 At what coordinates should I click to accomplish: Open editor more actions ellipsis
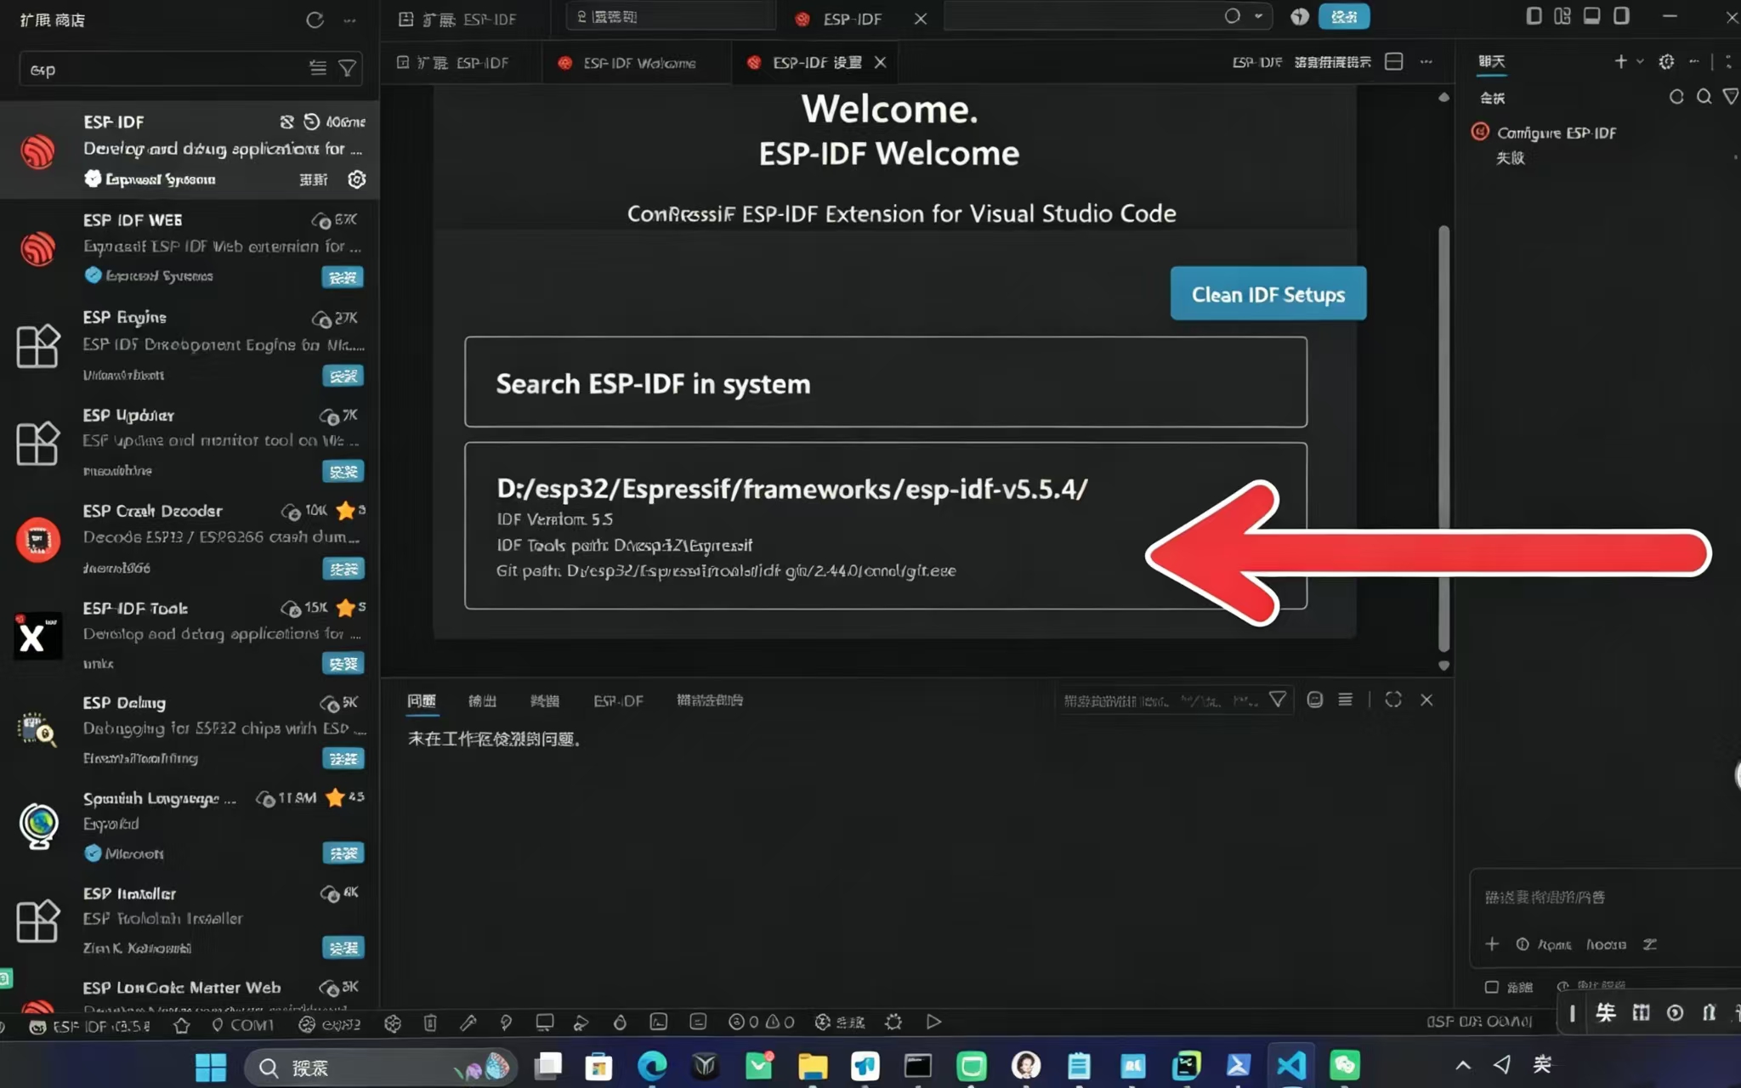point(1426,62)
